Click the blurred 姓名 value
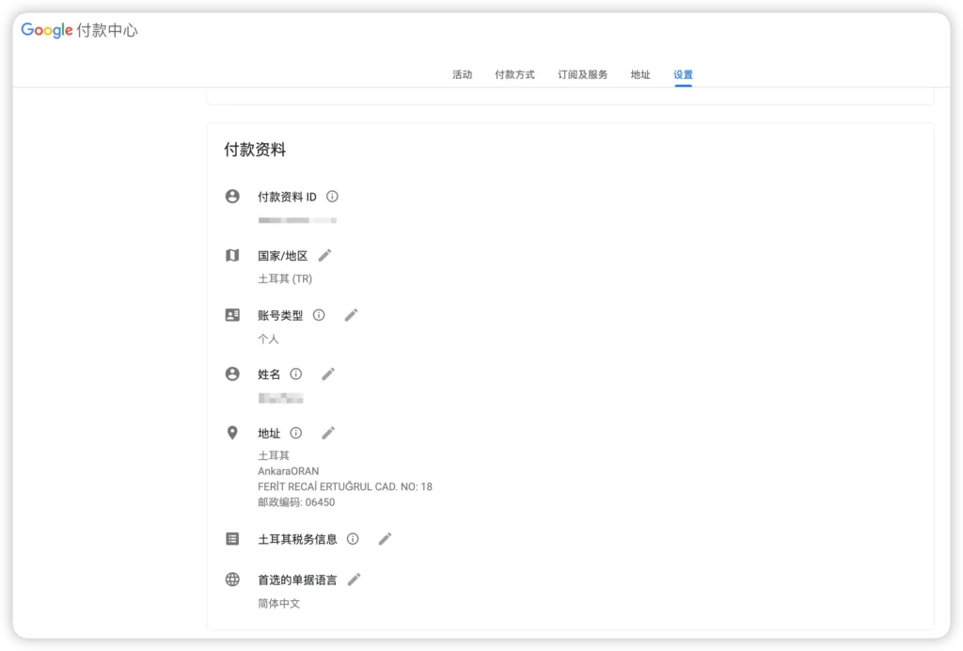This screenshot has width=963, height=651. 280,399
